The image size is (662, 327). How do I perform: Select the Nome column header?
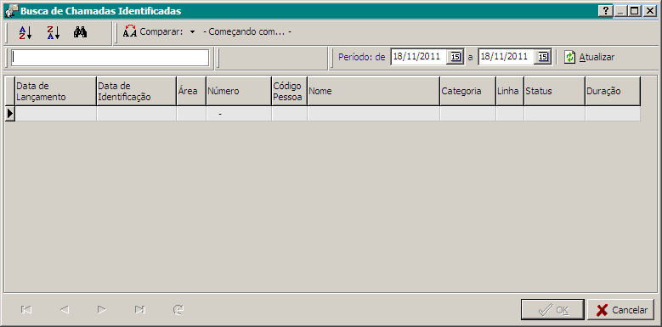point(374,91)
